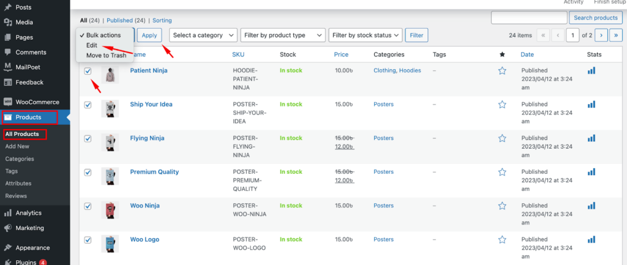Click the Comments bubble icon
627x265 pixels.
(x=7, y=53)
